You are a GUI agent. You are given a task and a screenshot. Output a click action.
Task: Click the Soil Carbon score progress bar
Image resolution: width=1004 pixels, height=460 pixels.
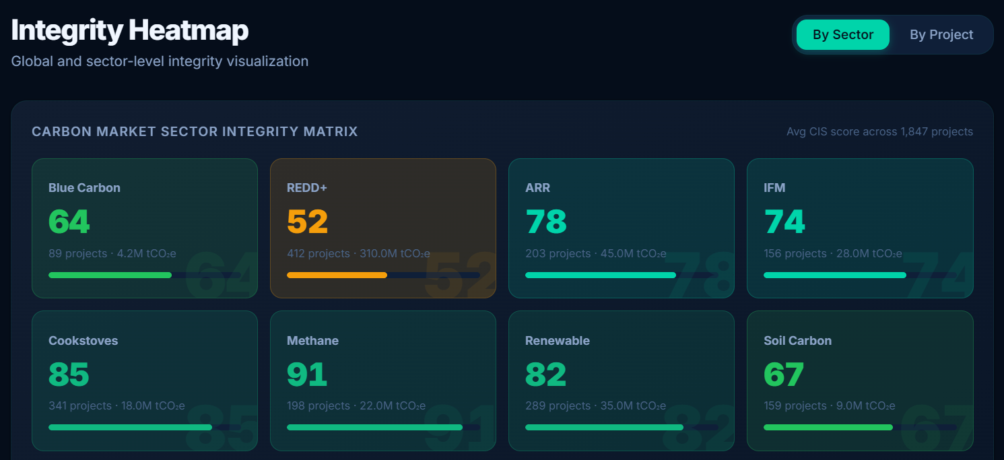(860, 427)
